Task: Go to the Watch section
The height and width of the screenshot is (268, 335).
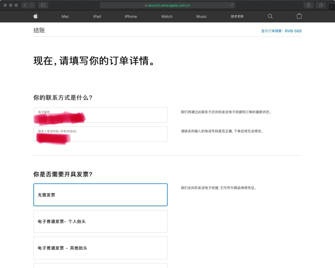Action: coord(167,16)
